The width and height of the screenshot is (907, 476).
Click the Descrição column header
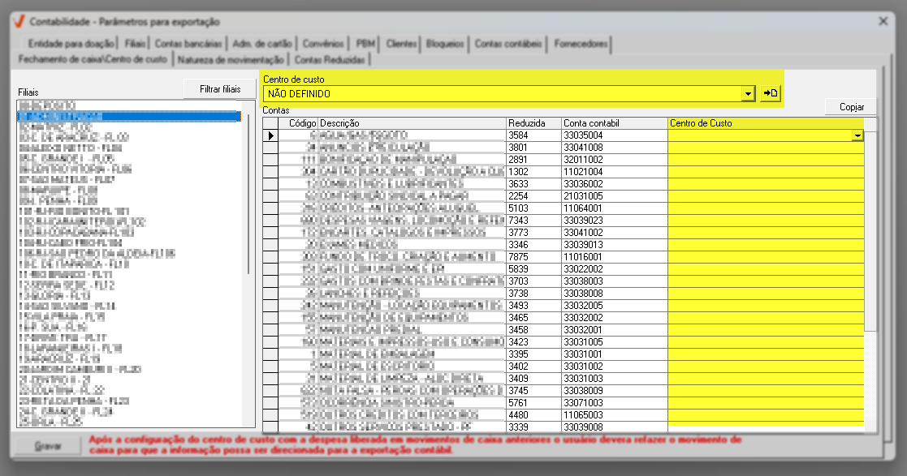pyautogui.click(x=411, y=123)
